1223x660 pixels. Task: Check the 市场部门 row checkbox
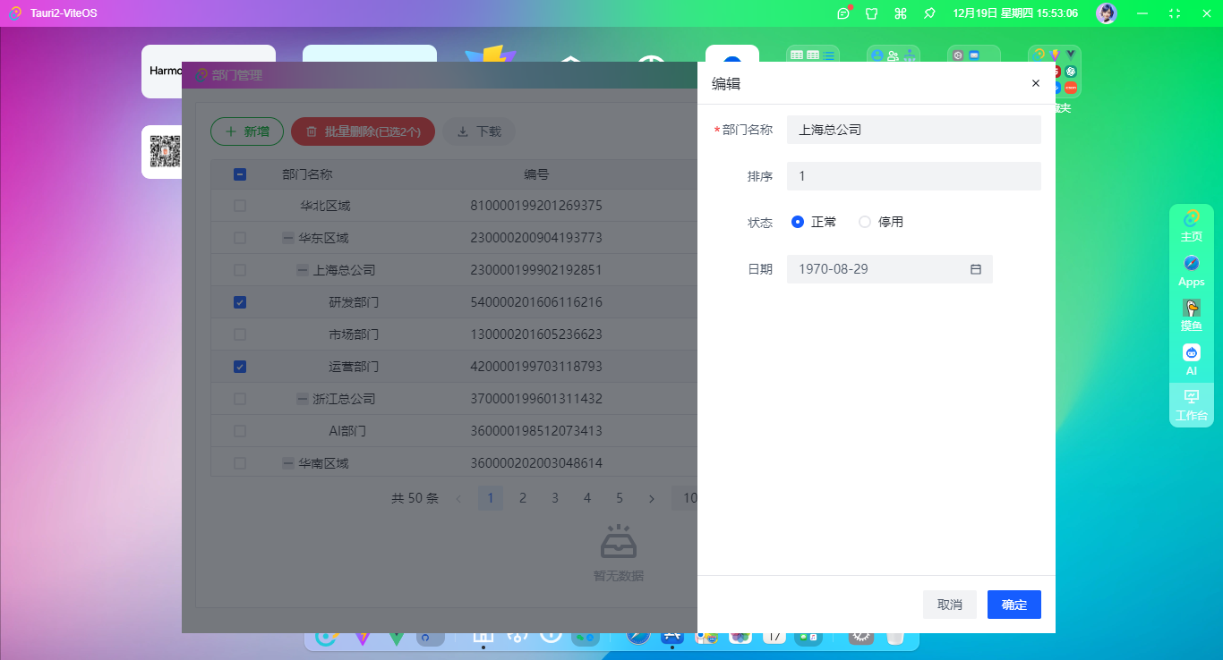click(x=239, y=334)
